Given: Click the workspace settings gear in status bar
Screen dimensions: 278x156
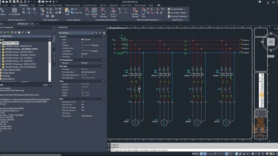Looking at the screenshot, I should tap(253, 154).
